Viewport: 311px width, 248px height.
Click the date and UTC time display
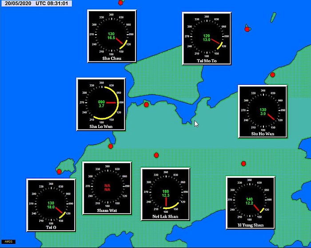click(36, 4)
